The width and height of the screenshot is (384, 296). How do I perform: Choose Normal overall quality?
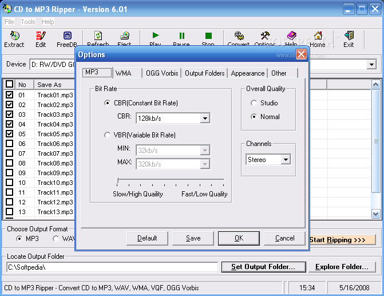[254, 117]
